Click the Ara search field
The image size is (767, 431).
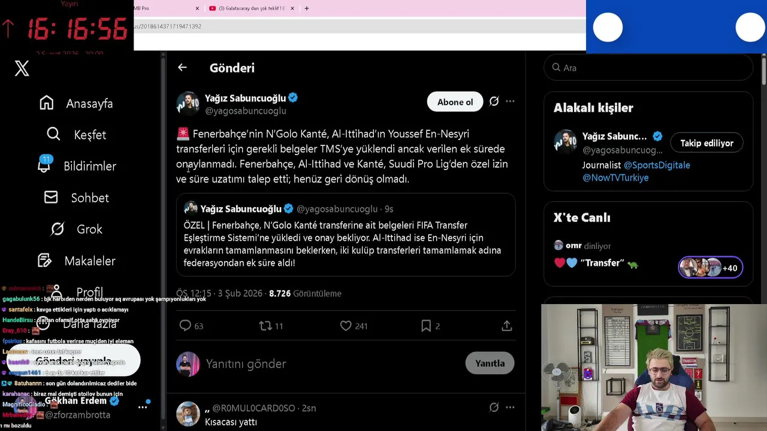click(x=648, y=68)
